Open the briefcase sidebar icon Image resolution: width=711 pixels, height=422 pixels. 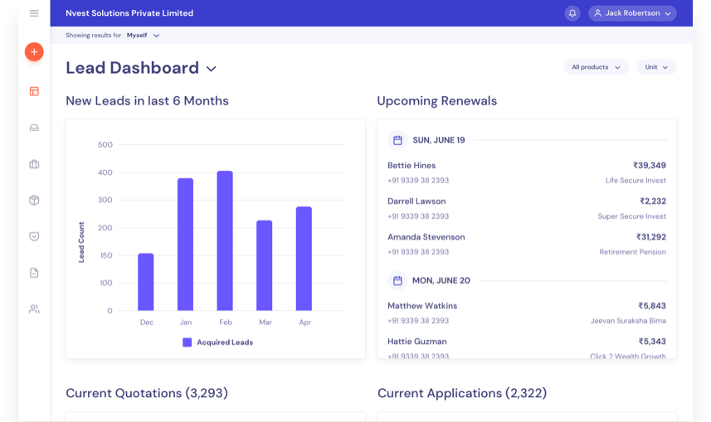pyautogui.click(x=34, y=164)
